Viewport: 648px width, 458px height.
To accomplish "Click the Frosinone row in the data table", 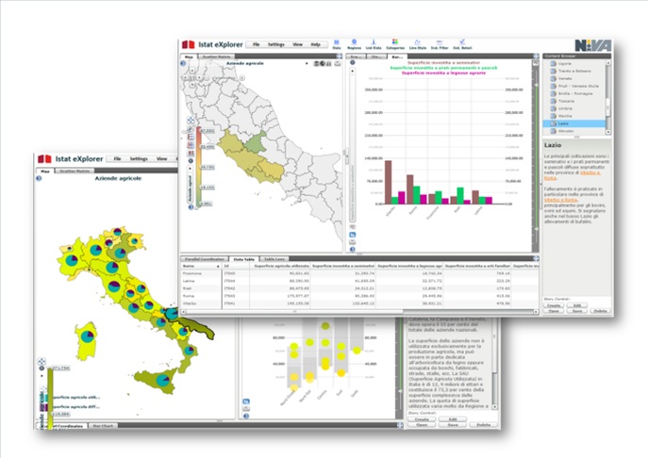I will [359, 273].
